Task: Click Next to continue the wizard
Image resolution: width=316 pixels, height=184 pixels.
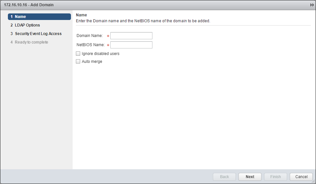Action: point(250,177)
